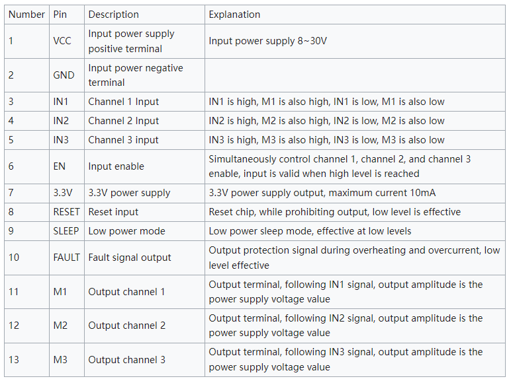Click the Number column header
The height and width of the screenshot is (381, 511).
click(x=26, y=15)
